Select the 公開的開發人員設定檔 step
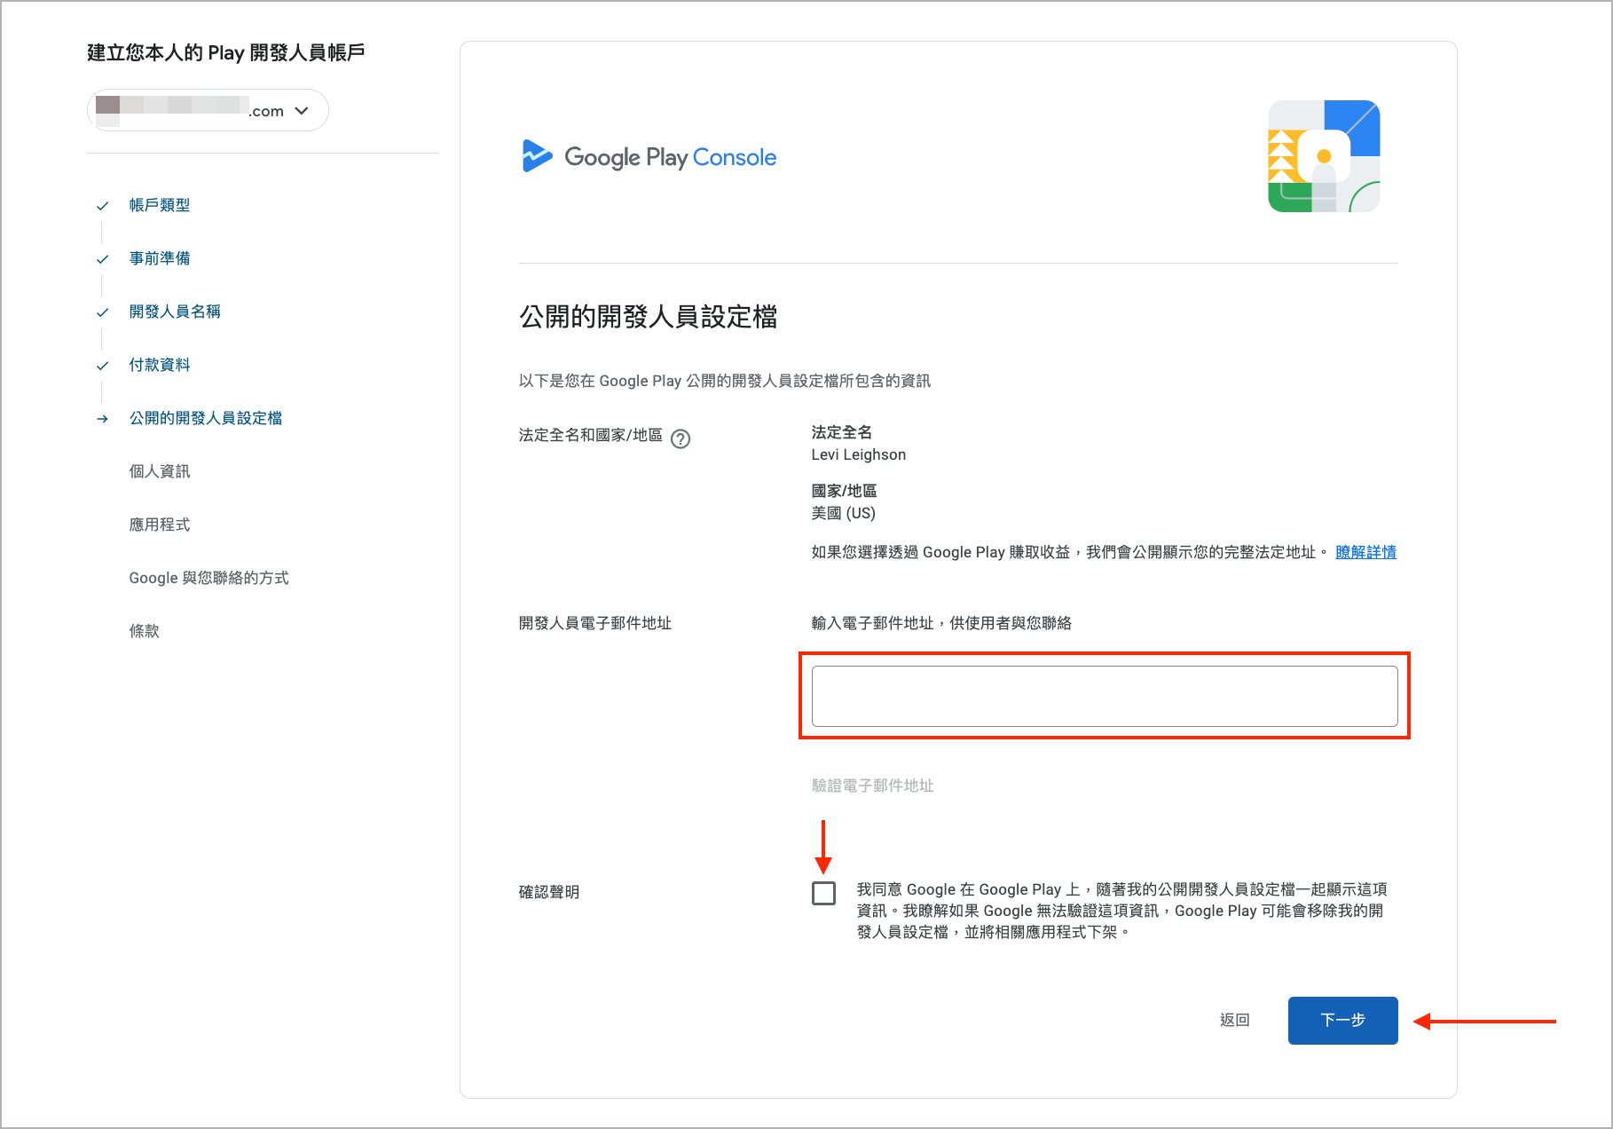Viewport: 1613px width, 1129px height. [206, 418]
